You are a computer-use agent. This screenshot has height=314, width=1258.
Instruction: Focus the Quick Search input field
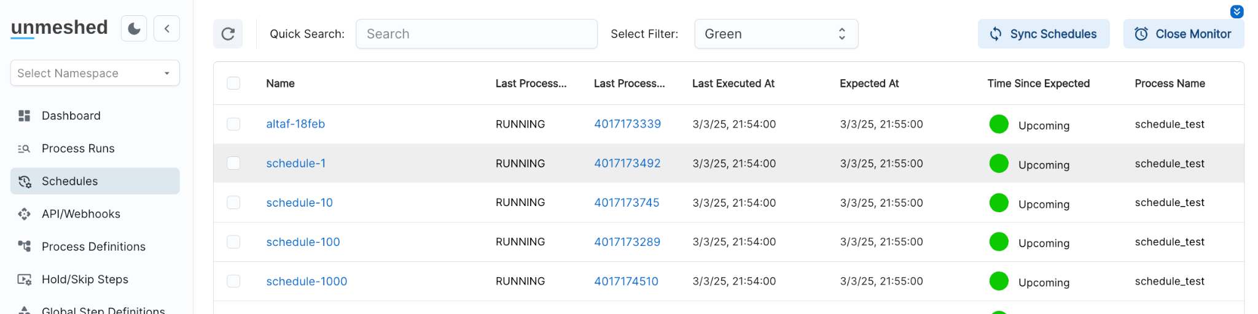476,34
